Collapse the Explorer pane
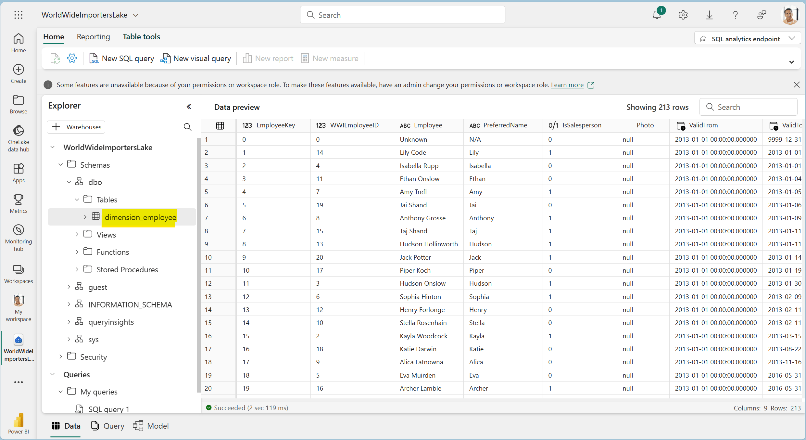Image resolution: width=806 pixels, height=440 pixels. pos(189,107)
